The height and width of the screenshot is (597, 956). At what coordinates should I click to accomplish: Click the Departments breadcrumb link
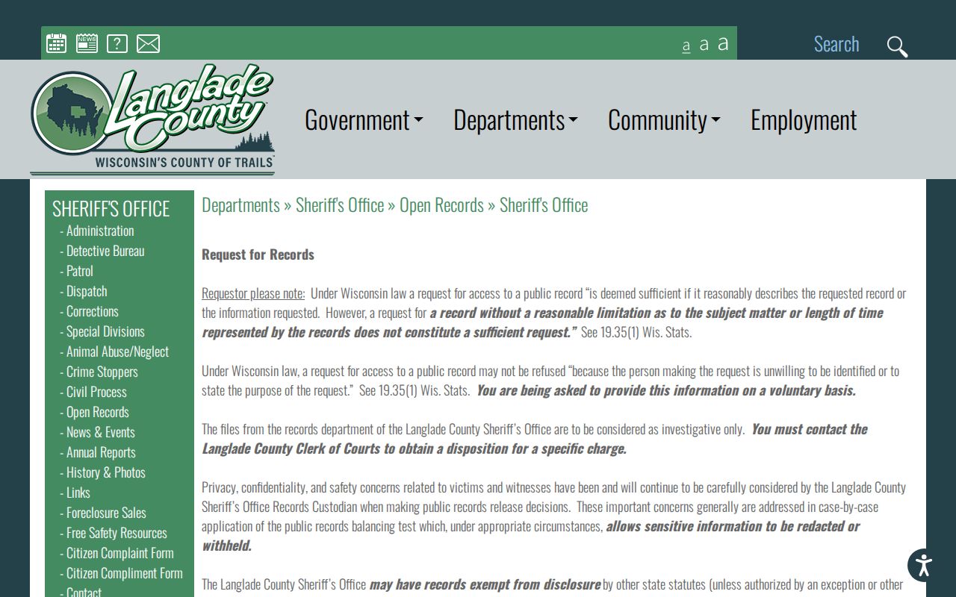click(240, 205)
